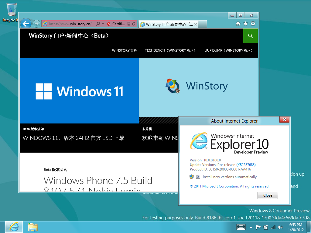The width and height of the screenshot is (311, 233).
Task: Click the taskbar clock showing 6:53 PM
Action: 296,227
